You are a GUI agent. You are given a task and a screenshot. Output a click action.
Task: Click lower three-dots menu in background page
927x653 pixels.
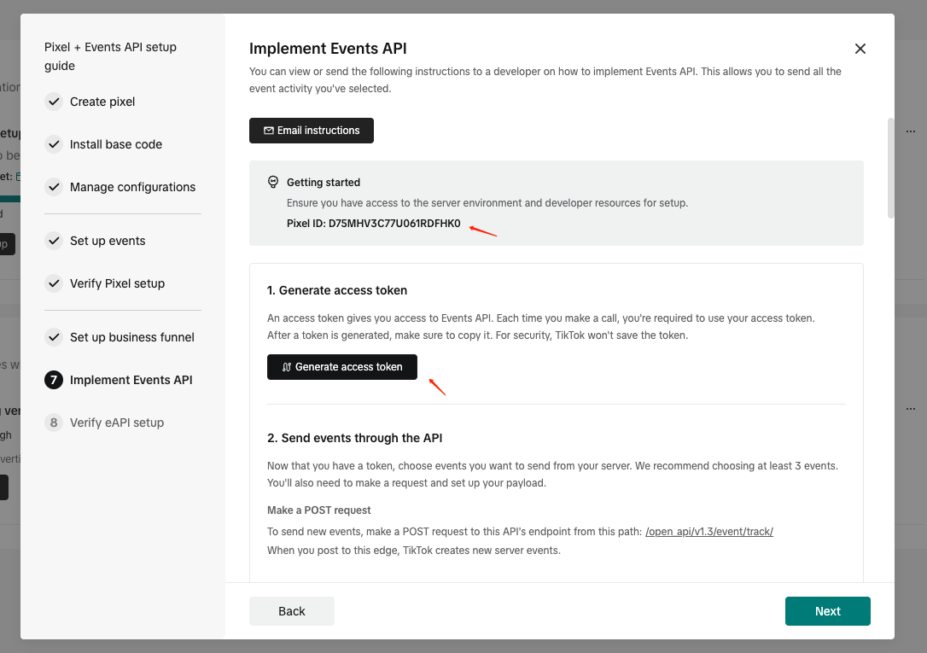[x=911, y=408]
